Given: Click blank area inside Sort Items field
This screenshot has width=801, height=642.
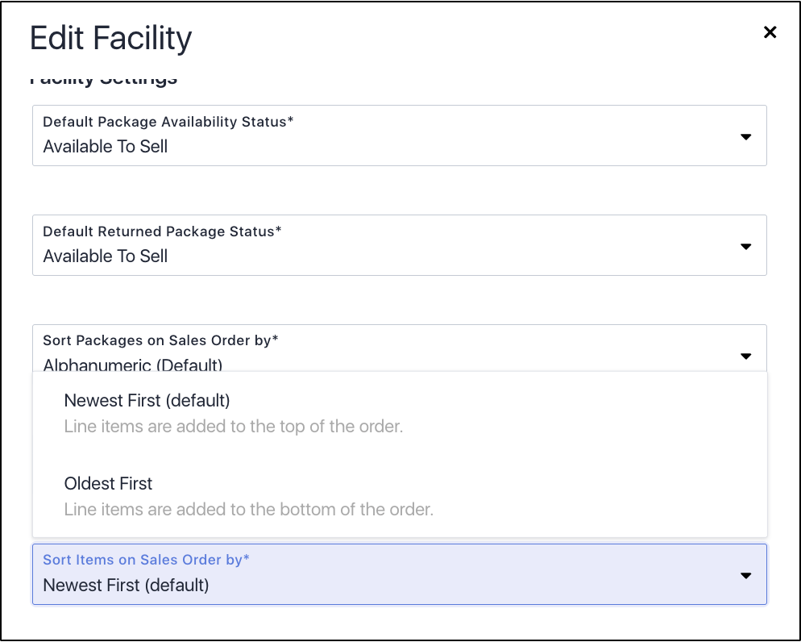Looking at the screenshot, I should pyautogui.click(x=460, y=575).
